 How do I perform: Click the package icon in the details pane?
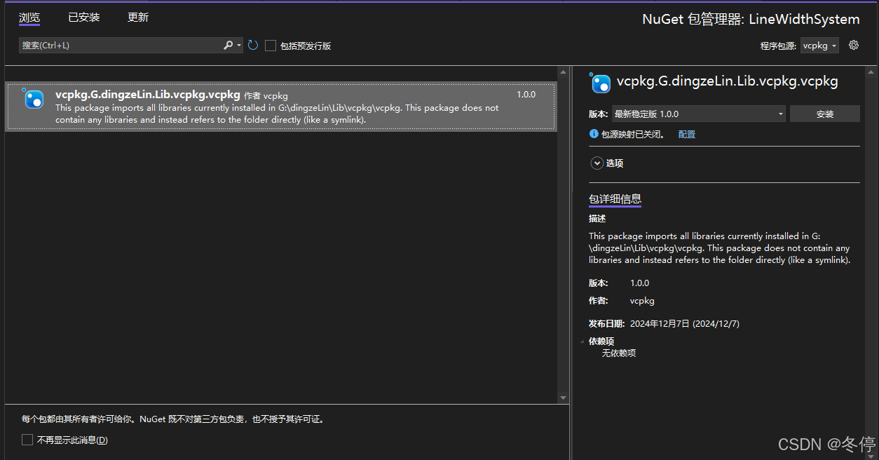(x=600, y=83)
